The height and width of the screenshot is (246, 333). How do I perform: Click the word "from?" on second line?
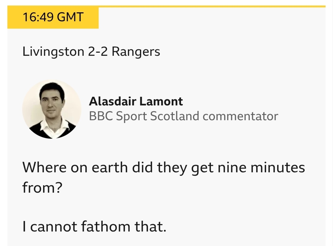coord(40,188)
